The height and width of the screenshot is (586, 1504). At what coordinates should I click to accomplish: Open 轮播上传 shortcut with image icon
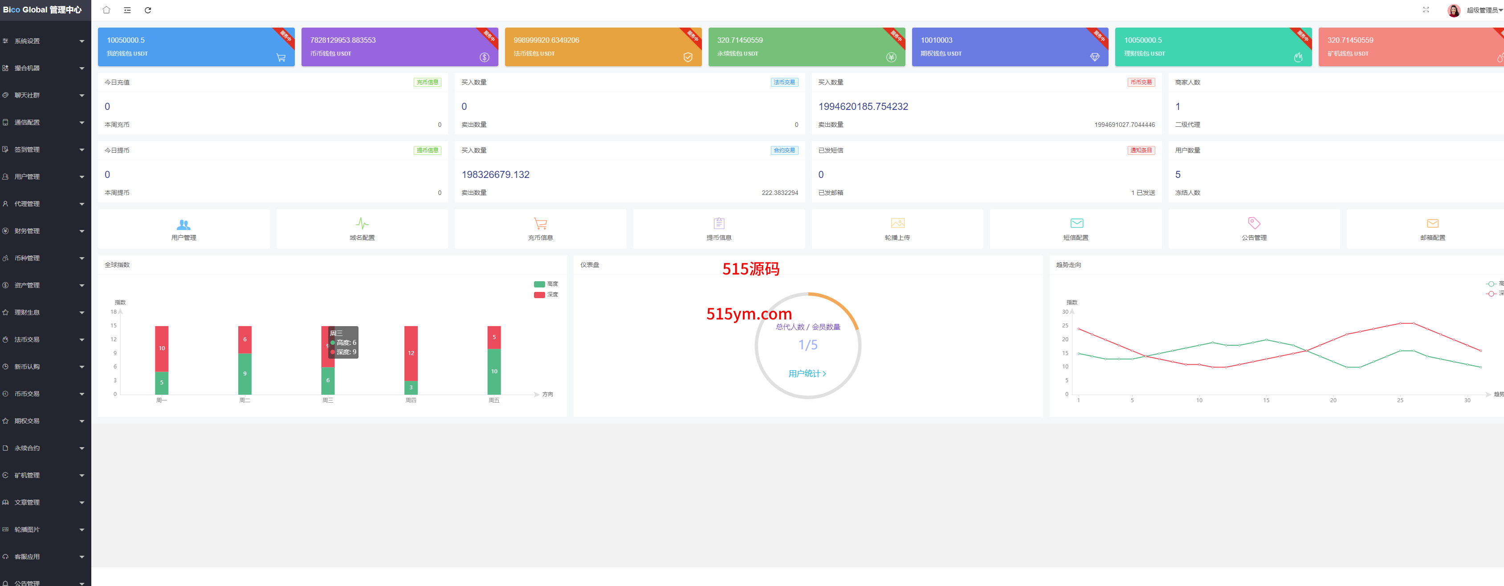click(897, 229)
